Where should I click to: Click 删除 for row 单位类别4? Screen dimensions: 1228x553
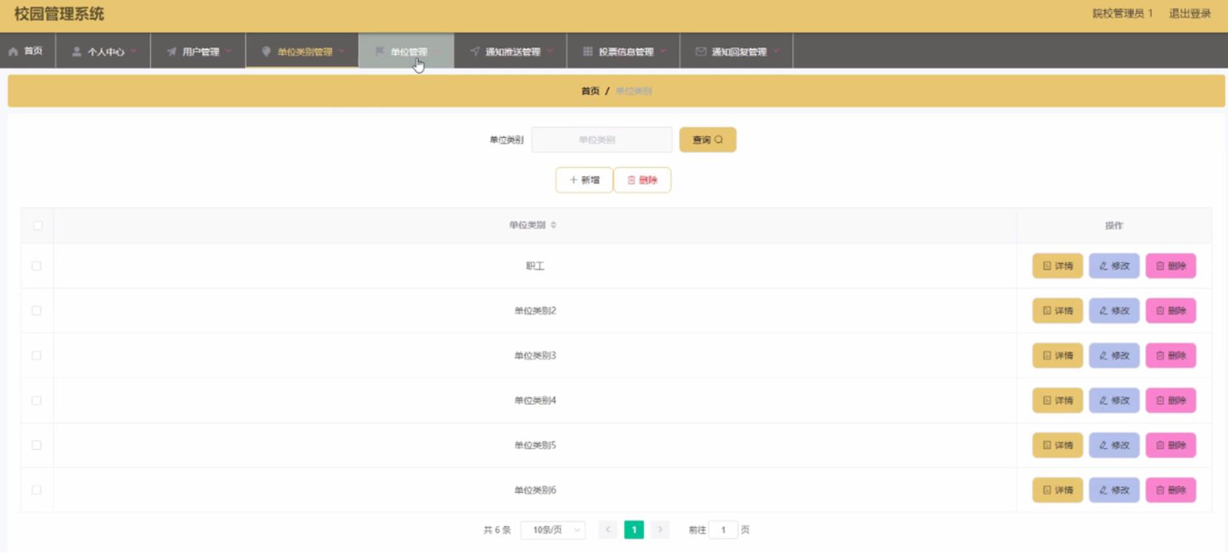1171,400
